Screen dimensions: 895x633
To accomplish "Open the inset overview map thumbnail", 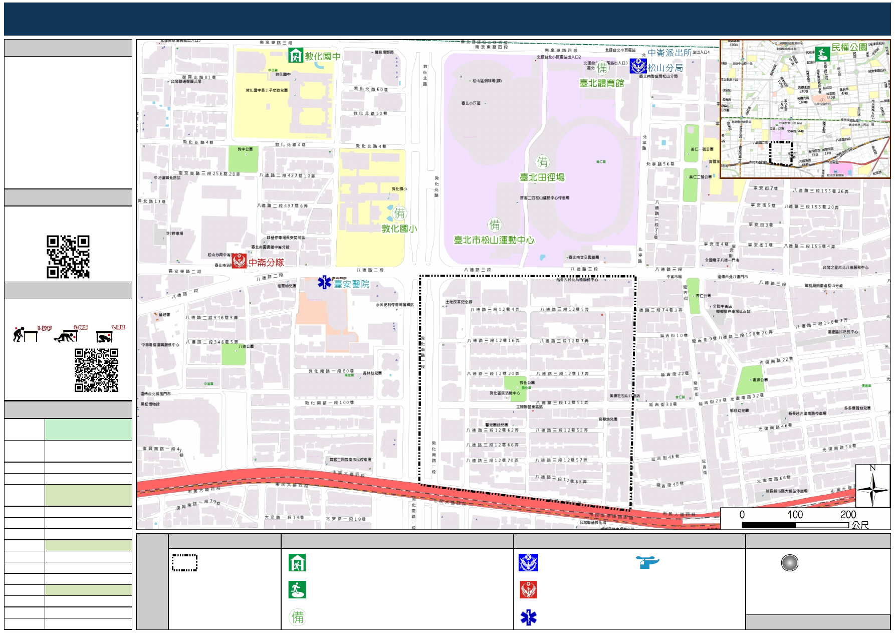I will tap(805, 109).
